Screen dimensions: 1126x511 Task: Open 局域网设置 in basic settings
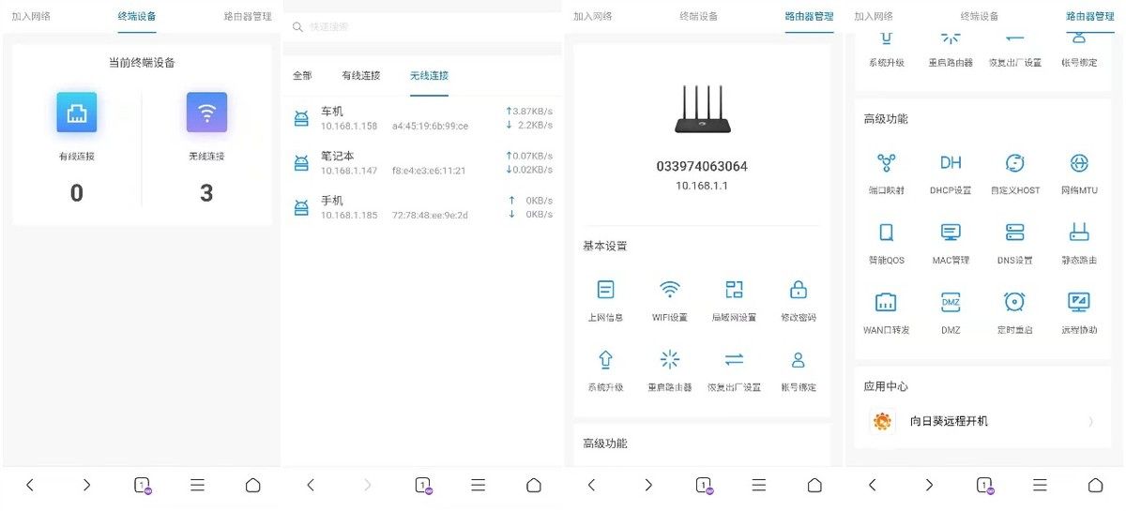click(x=734, y=290)
